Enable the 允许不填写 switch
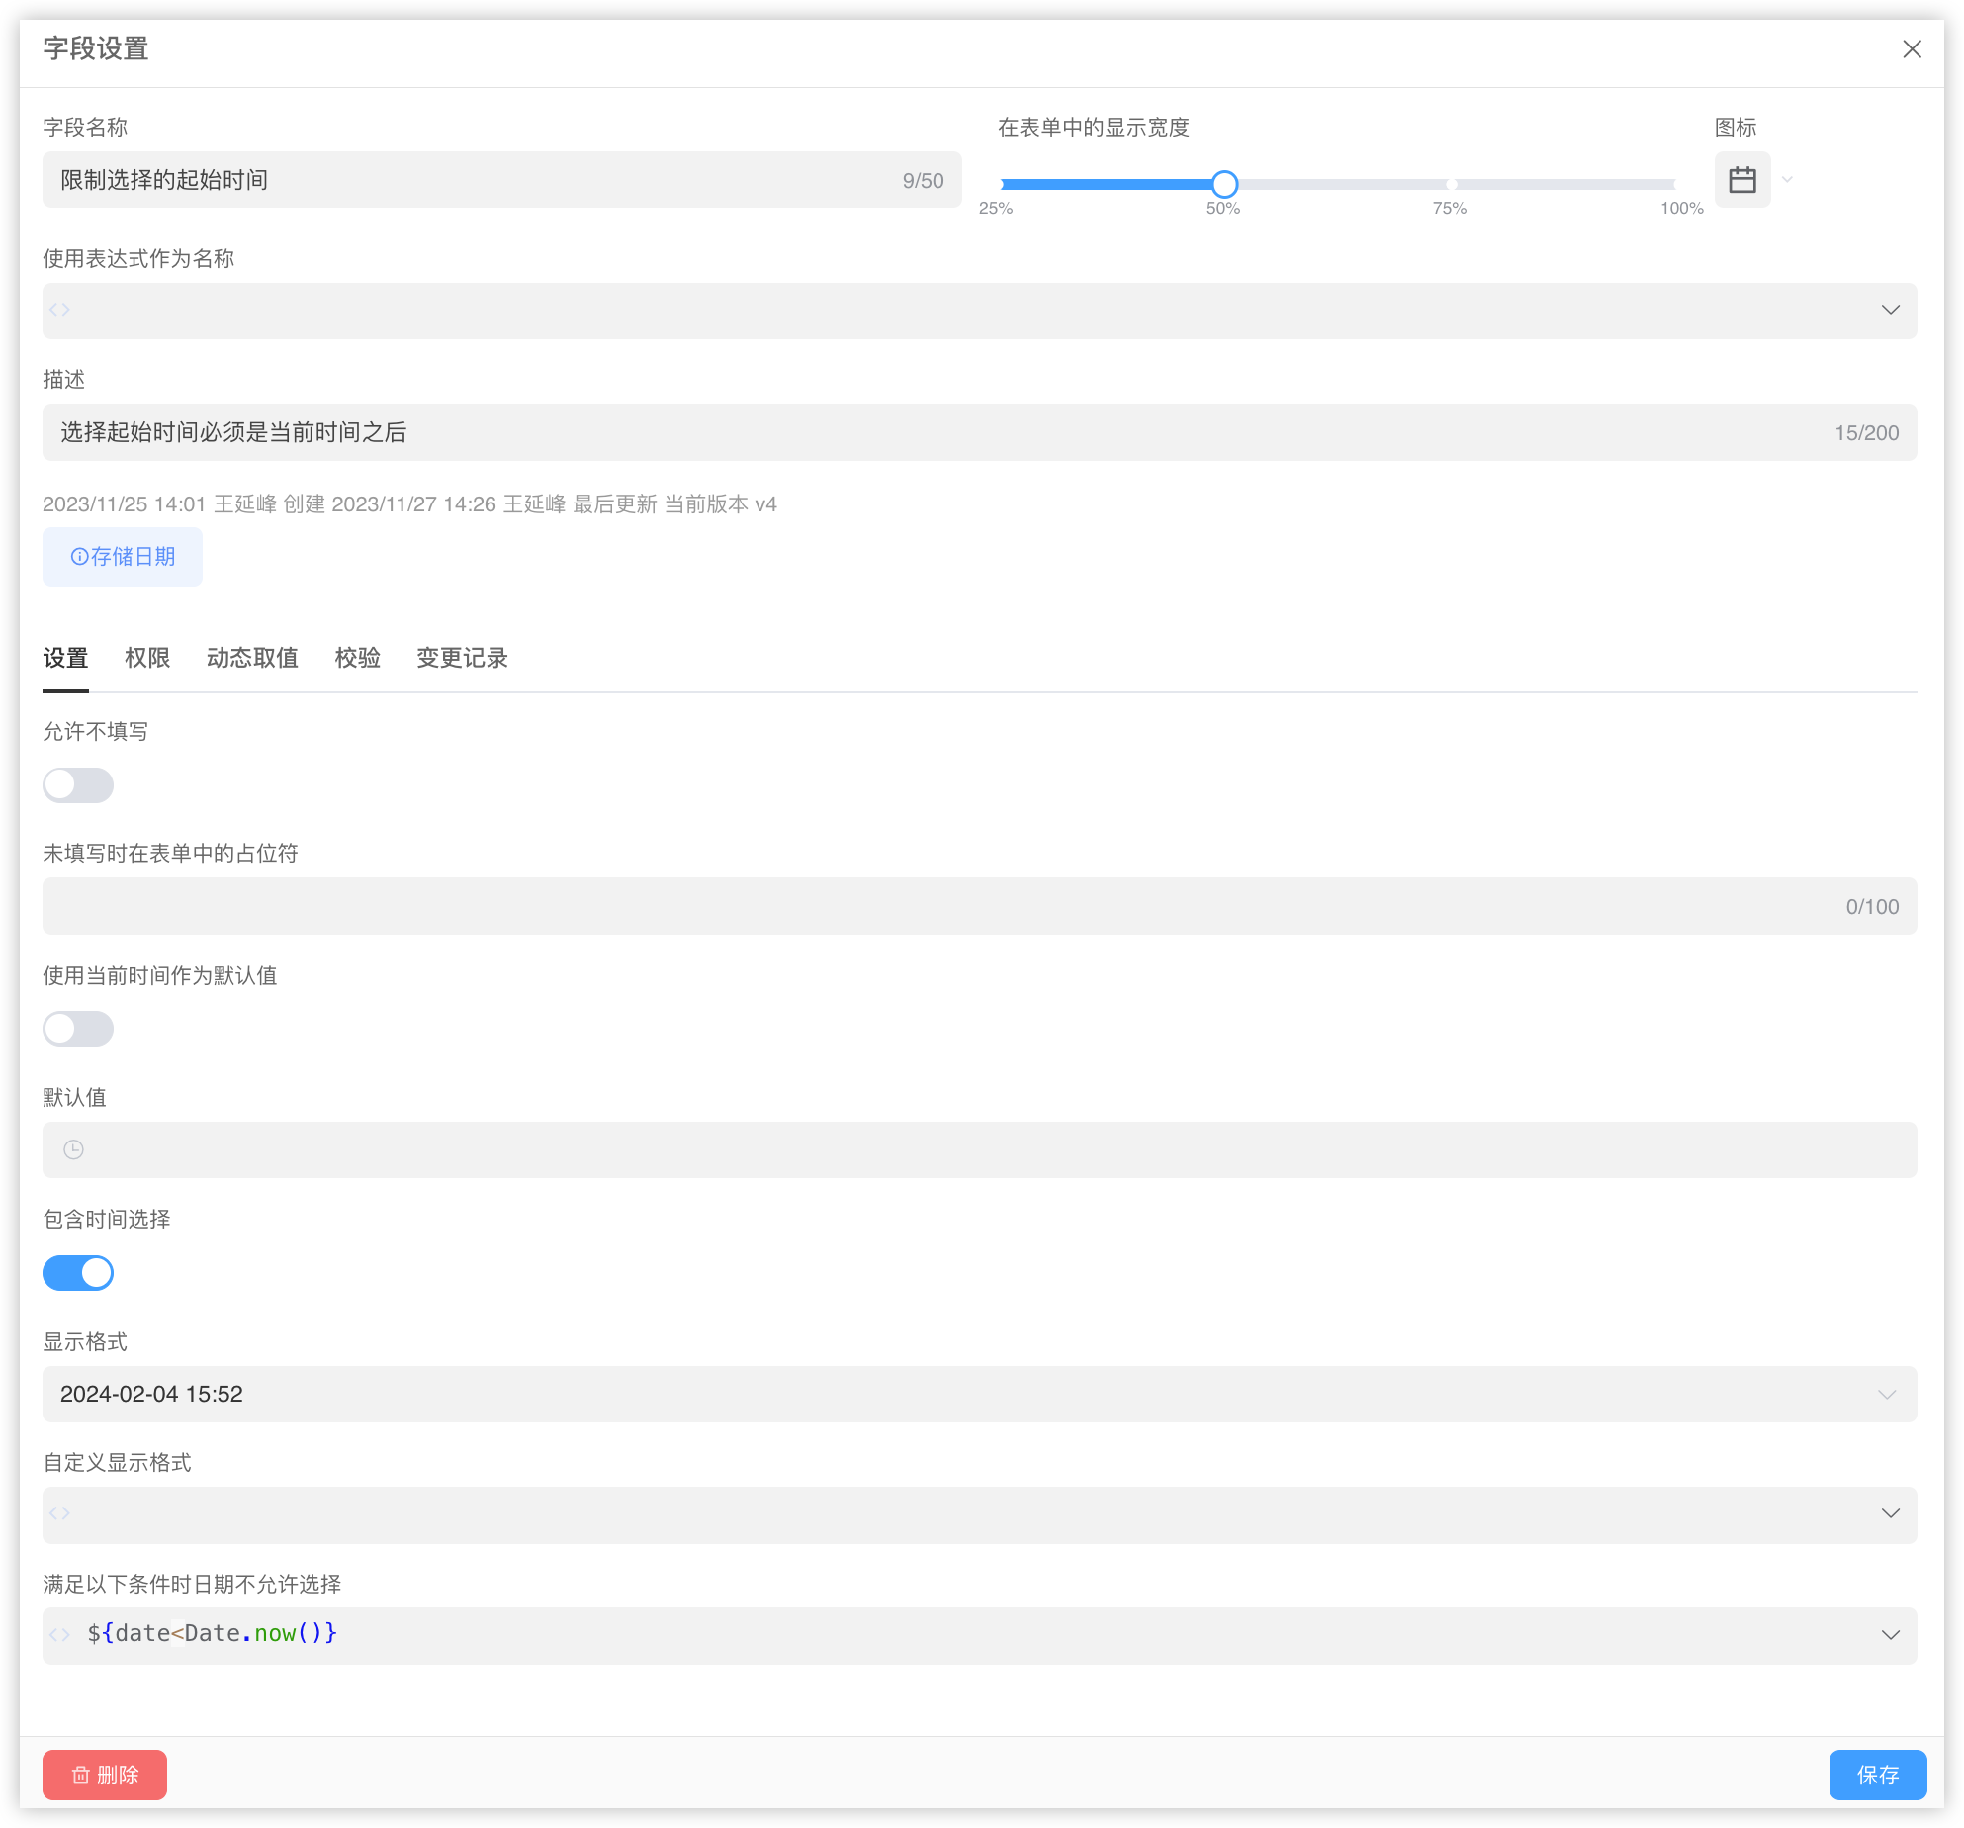 point(78,785)
